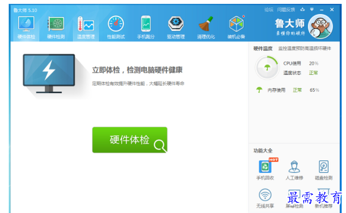Open the 硬件检测 hardware detection icon
The width and height of the screenshot is (346, 213).
[x=56, y=24]
